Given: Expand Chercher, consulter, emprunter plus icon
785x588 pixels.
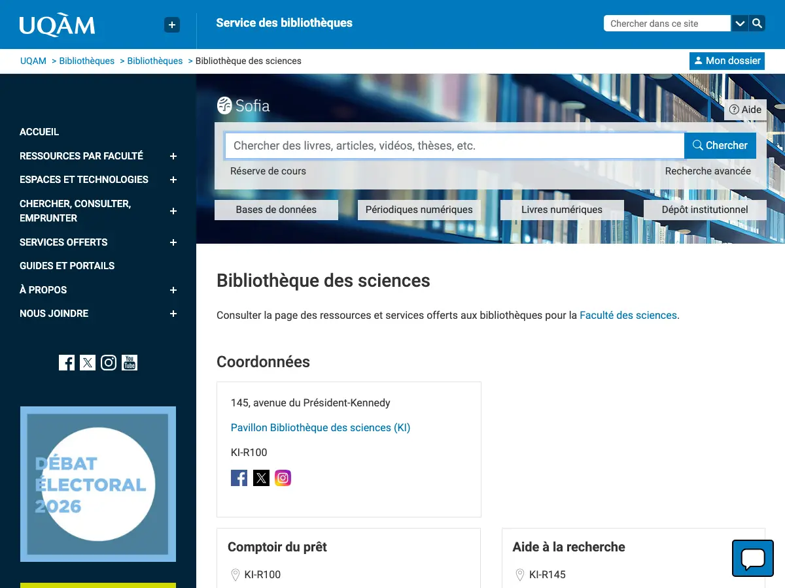Looking at the screenshot, I should point(173,211).
